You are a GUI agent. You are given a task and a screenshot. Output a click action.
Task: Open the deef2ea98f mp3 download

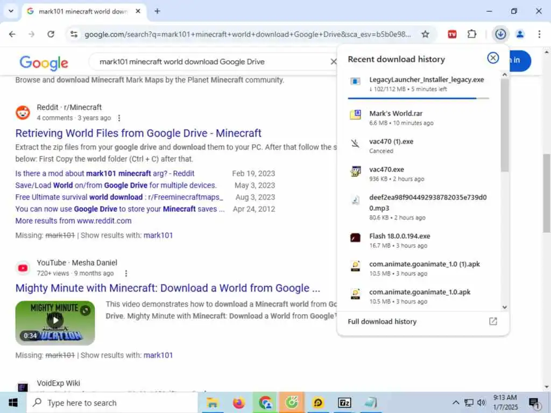pyautogui.click(x=419, y=207)
